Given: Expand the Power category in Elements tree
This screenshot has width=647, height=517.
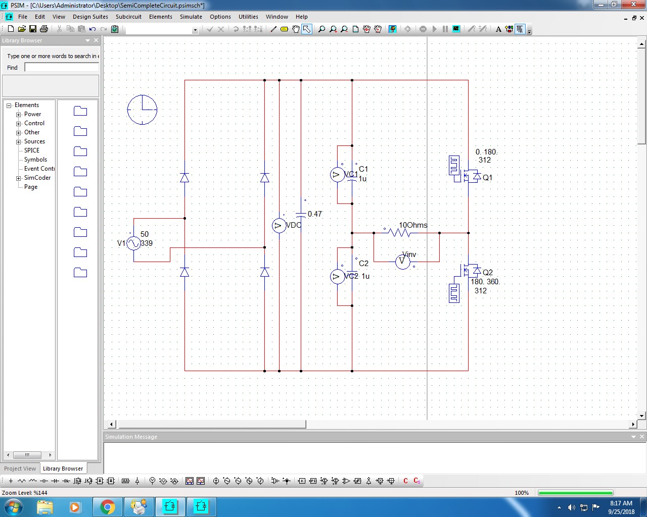Looking at the screenshot, I should [x=18, y=114].
